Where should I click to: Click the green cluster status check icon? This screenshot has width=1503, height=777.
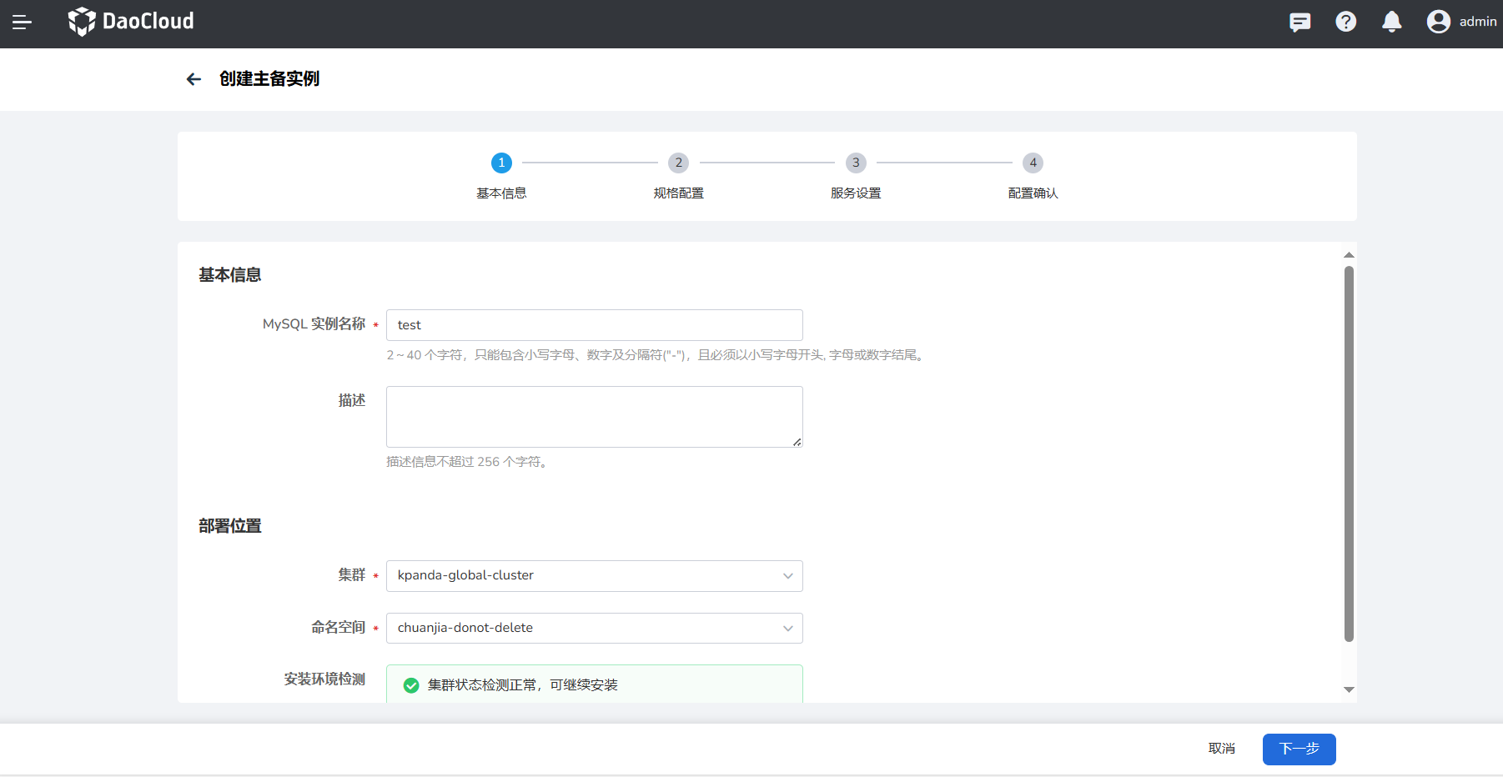(x=411, y=685)
